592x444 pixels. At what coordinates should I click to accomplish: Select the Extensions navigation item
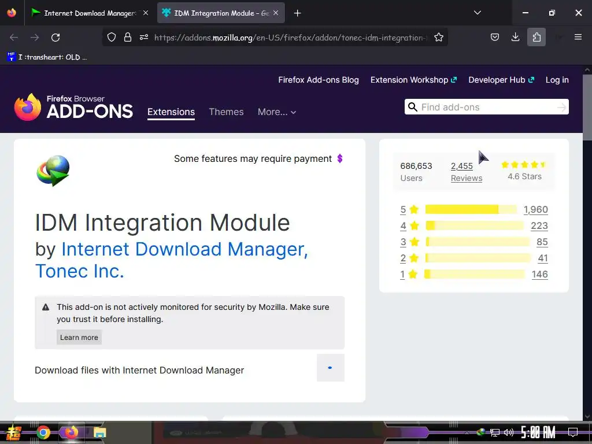click(171, 112)
